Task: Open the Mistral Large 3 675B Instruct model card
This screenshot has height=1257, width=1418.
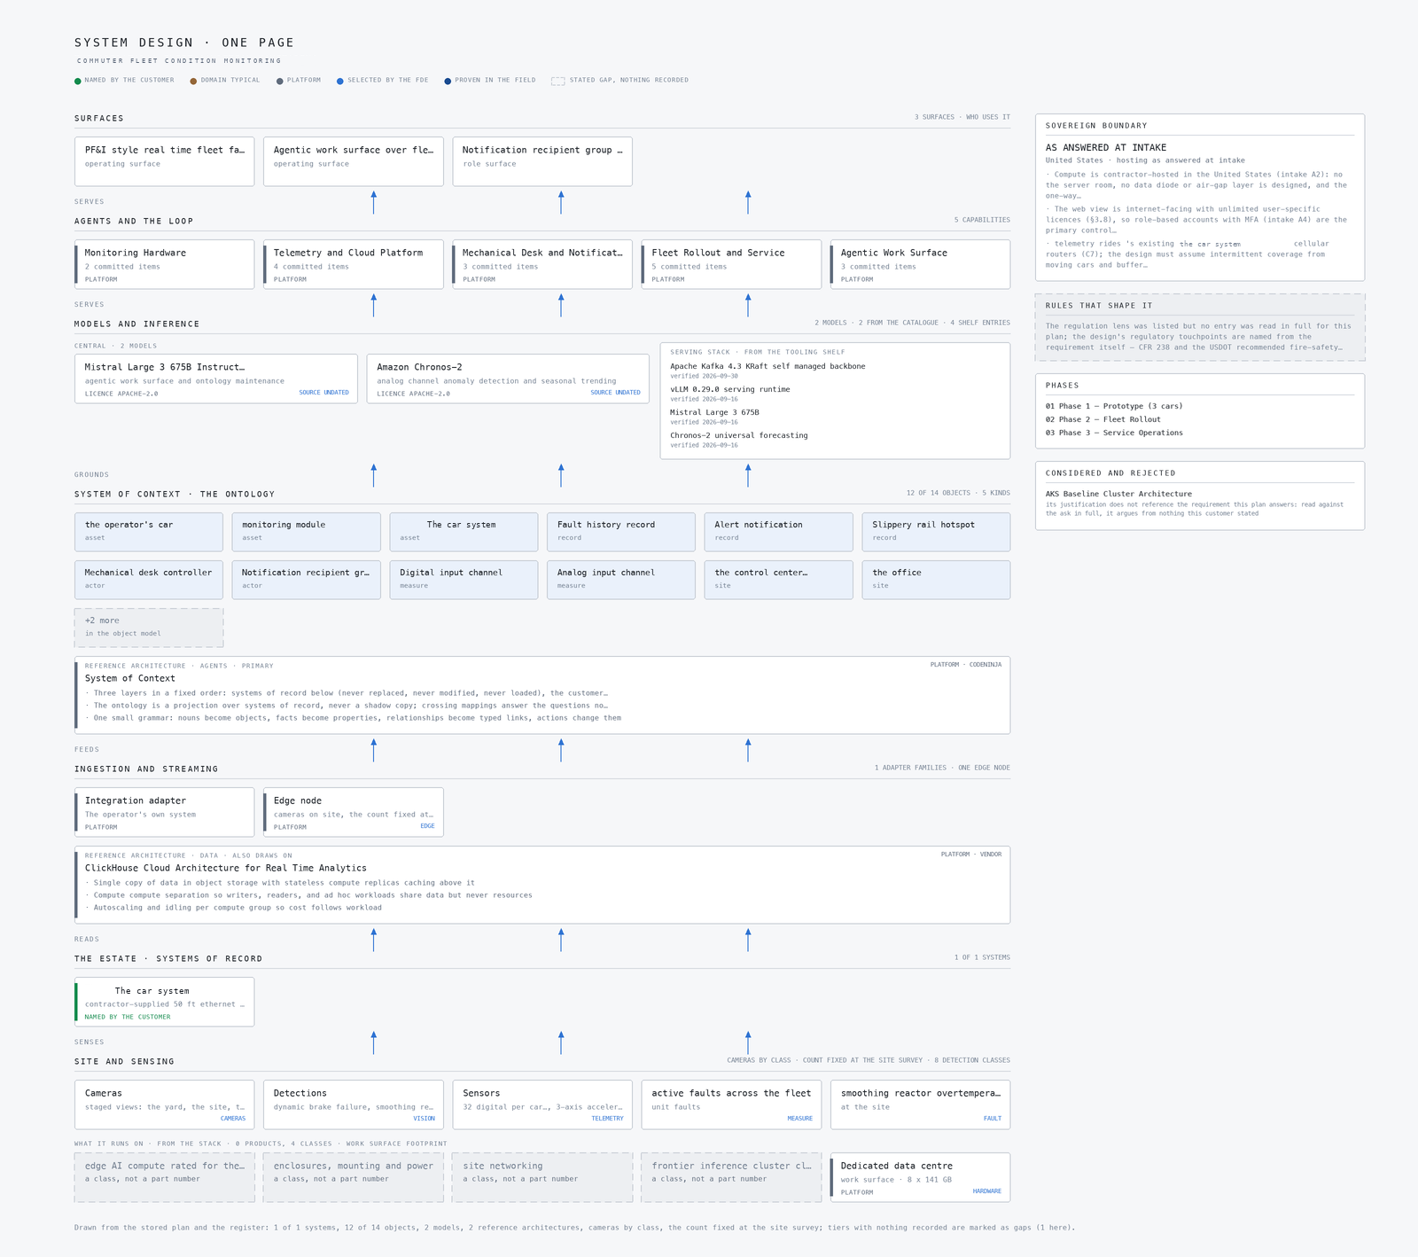Action: (x=216, y=379)
